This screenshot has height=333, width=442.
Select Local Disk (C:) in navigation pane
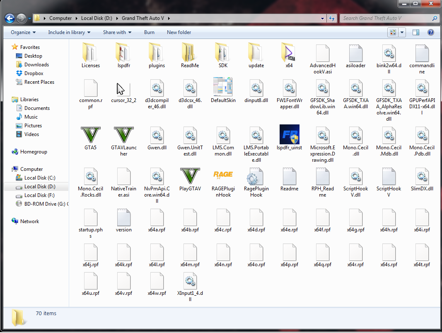tap(39, 178)
